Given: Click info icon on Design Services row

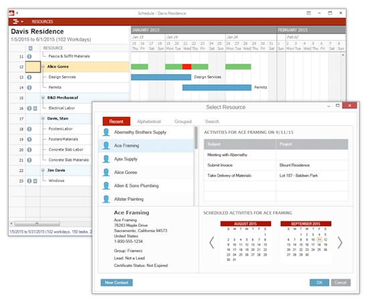Looking at the screenshot, I should pyautogui.click(x=29, y=77).
